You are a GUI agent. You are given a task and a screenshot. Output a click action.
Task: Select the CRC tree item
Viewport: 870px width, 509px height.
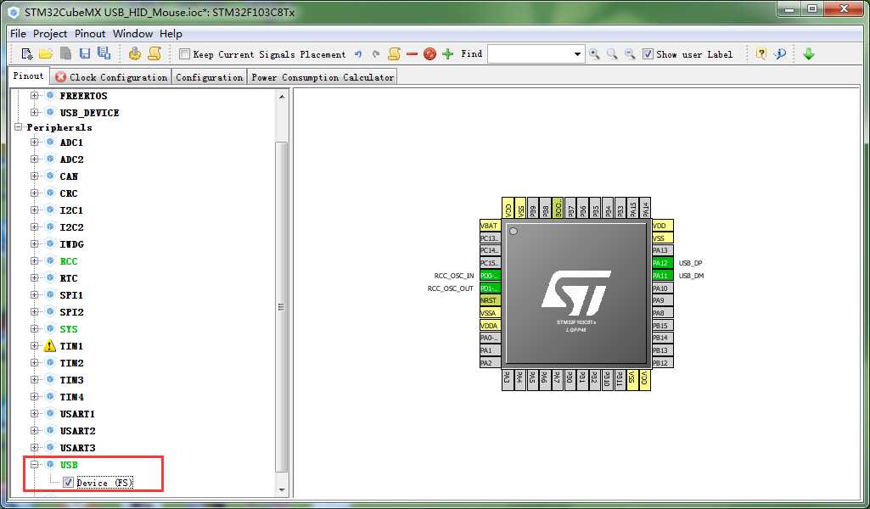(69, 193)
